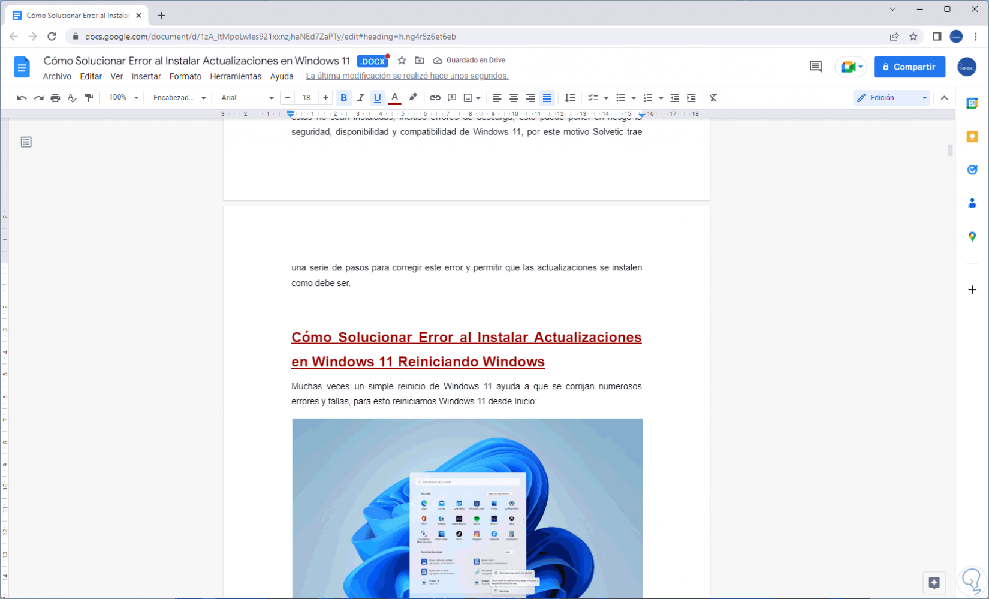Open the Archivo menu
Screen dimensions: 989x599
57,76
